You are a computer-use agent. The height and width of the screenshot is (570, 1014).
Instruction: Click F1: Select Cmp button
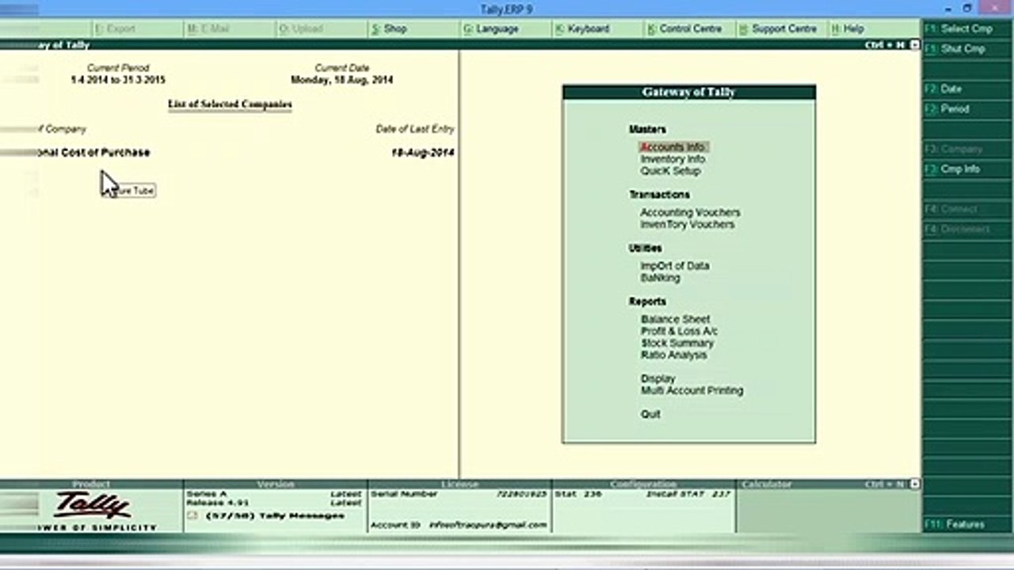pos(966,28)
